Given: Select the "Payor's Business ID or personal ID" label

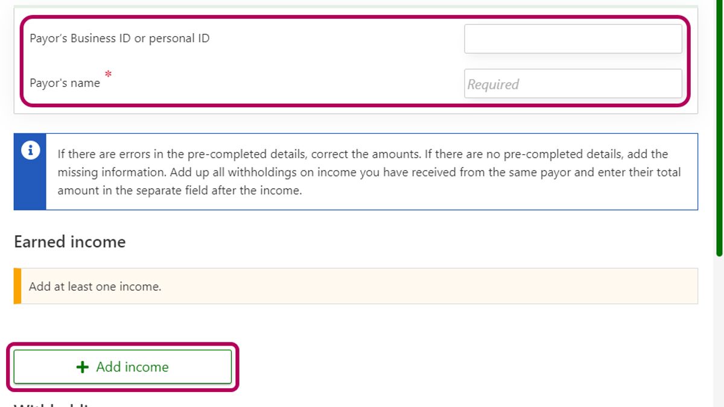Looking at the screenshot, I should click(119, 39).
